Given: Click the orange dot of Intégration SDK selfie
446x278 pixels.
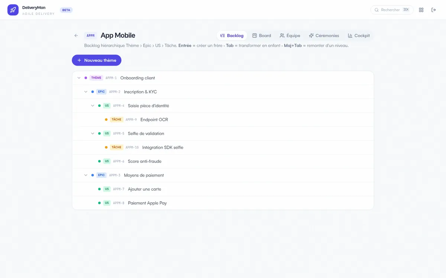Looking at the screenshot, I should click(x=106, y=148).
